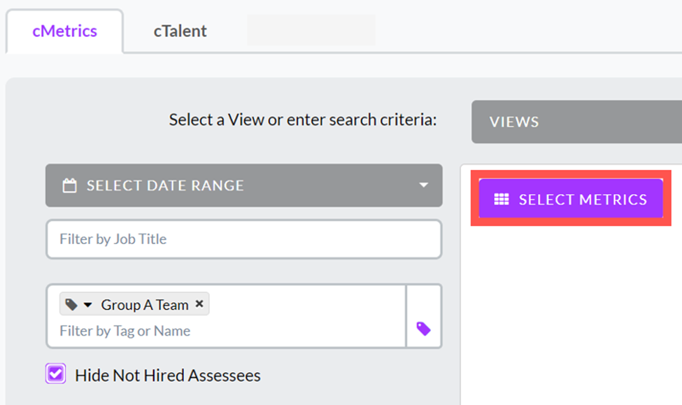Click the calendar icon in Select Date Range
The image size is (682, 405).
point(69,185)
